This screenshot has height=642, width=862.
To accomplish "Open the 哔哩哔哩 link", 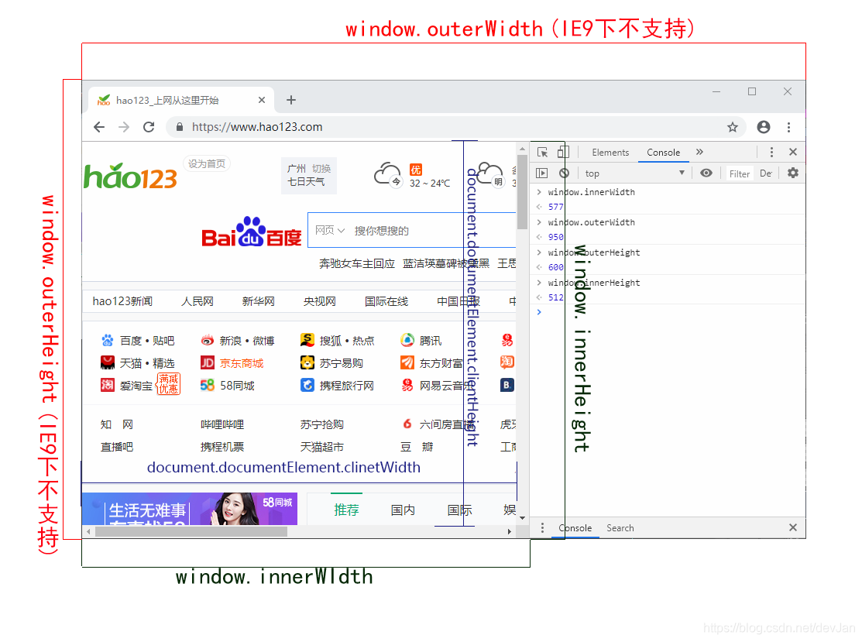I will click(222, 424).
